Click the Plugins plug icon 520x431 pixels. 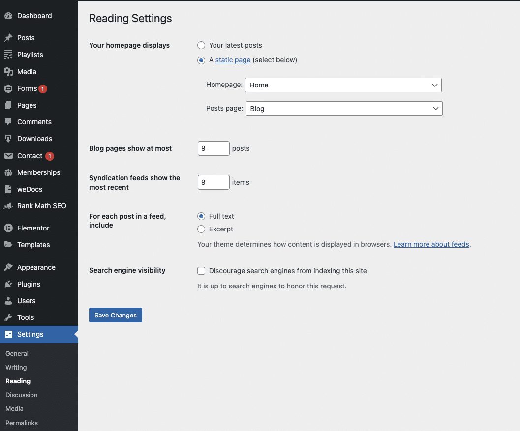click(x=8, y=284)
